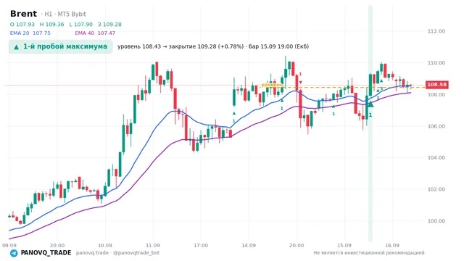The image size is (464, 261).
Task: Click the orange 'уровень' label on the chart
Action: pyautogui.click(x=272, y=85)
